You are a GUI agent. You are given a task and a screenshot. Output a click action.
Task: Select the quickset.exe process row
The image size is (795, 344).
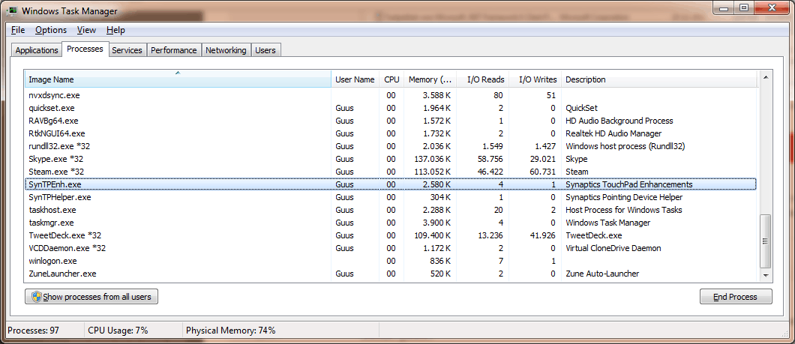(391, 108)
